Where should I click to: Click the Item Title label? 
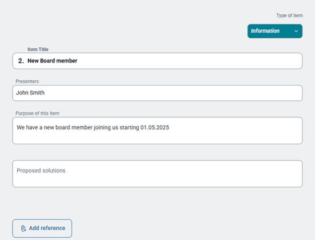[x=38, y=49]
